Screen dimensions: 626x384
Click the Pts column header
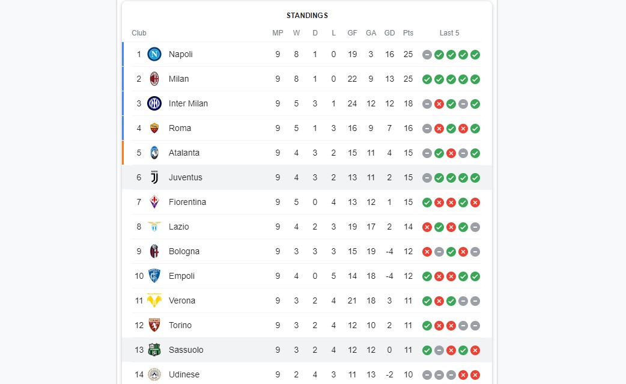point(408,32)
